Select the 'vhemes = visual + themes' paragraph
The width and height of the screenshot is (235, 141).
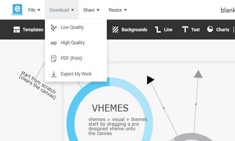click(118, 126)
